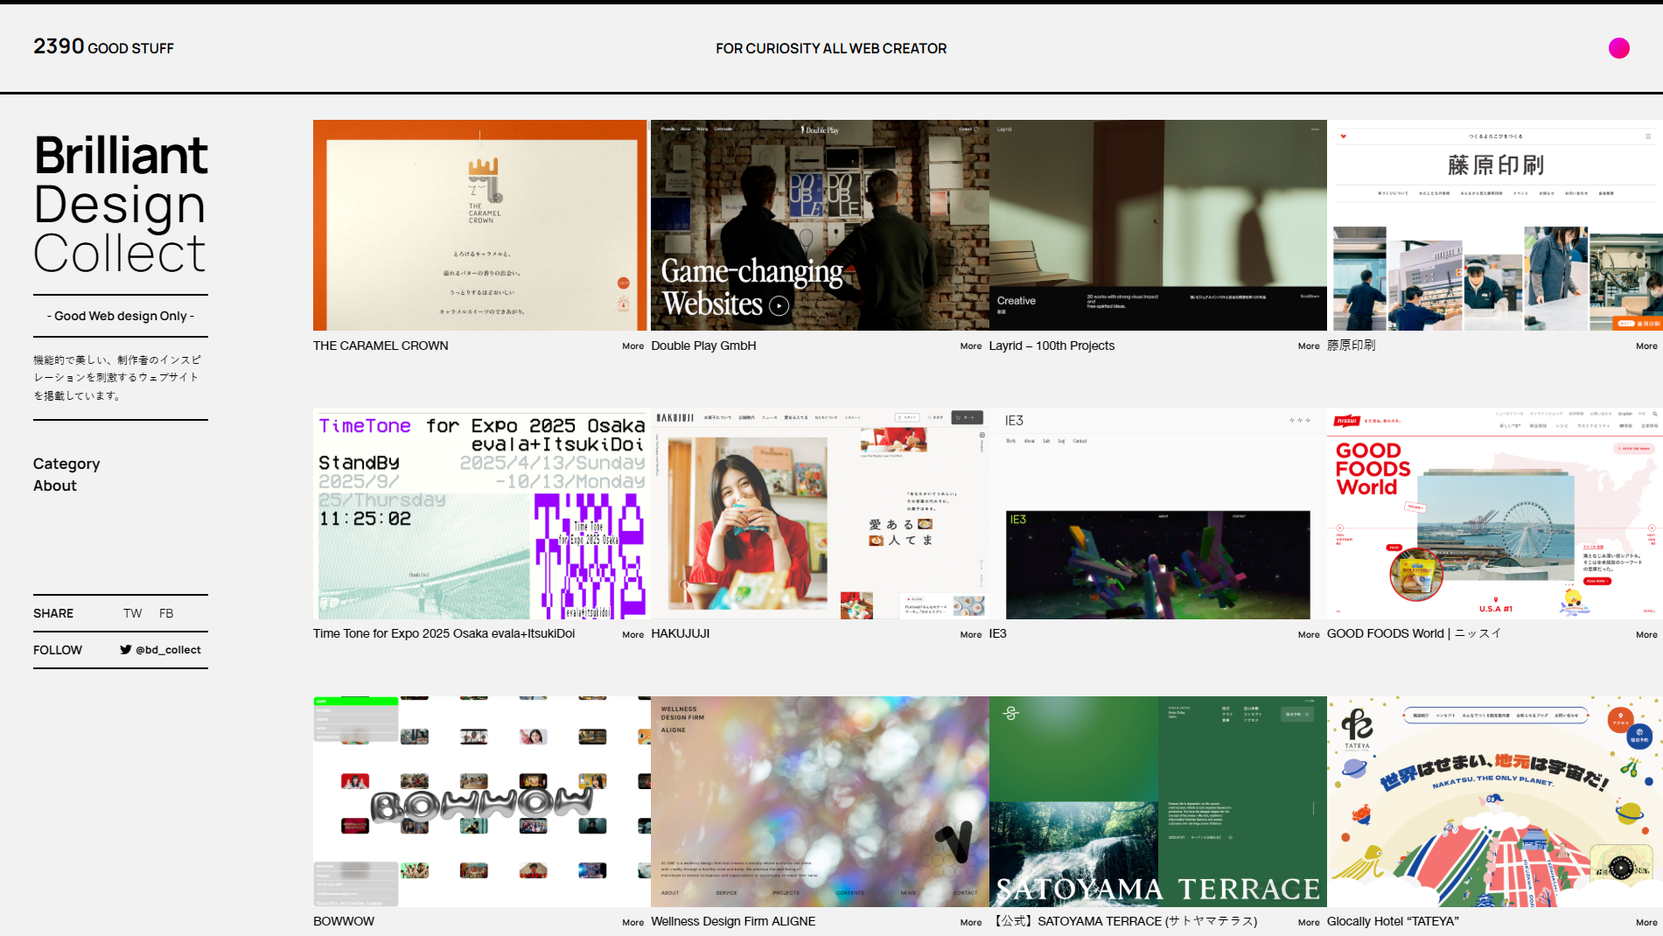
Task: Click More for Time Tone Expo 2025
Action: 633,635
